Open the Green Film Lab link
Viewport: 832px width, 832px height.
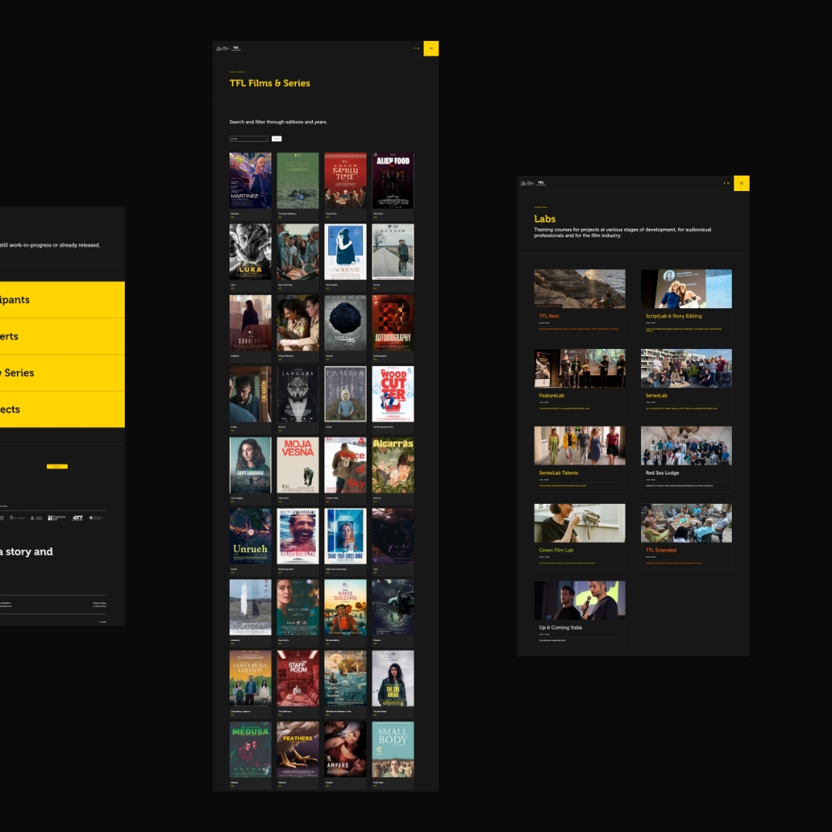[555, 550]
